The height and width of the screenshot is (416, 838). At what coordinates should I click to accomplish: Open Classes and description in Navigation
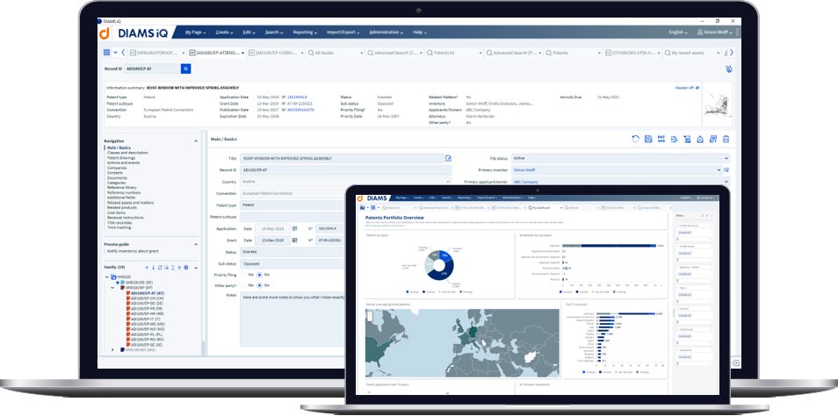point(127,153)
